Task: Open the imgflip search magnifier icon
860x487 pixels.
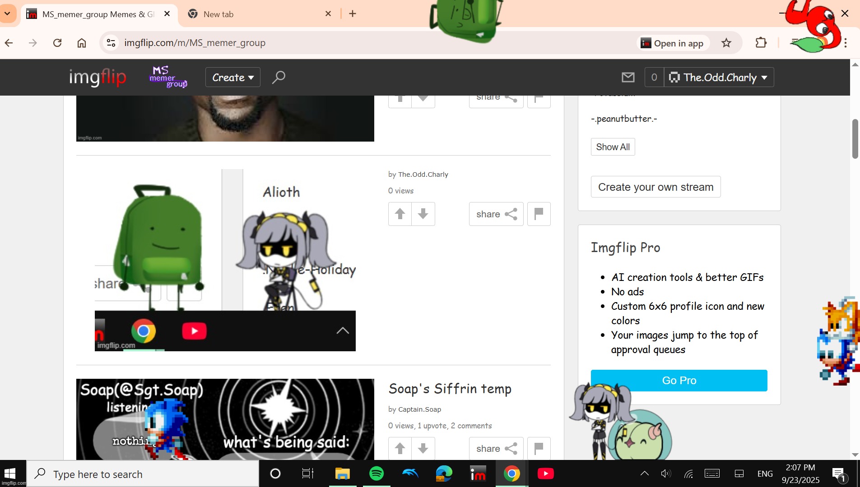Action: tap(279, 77)
